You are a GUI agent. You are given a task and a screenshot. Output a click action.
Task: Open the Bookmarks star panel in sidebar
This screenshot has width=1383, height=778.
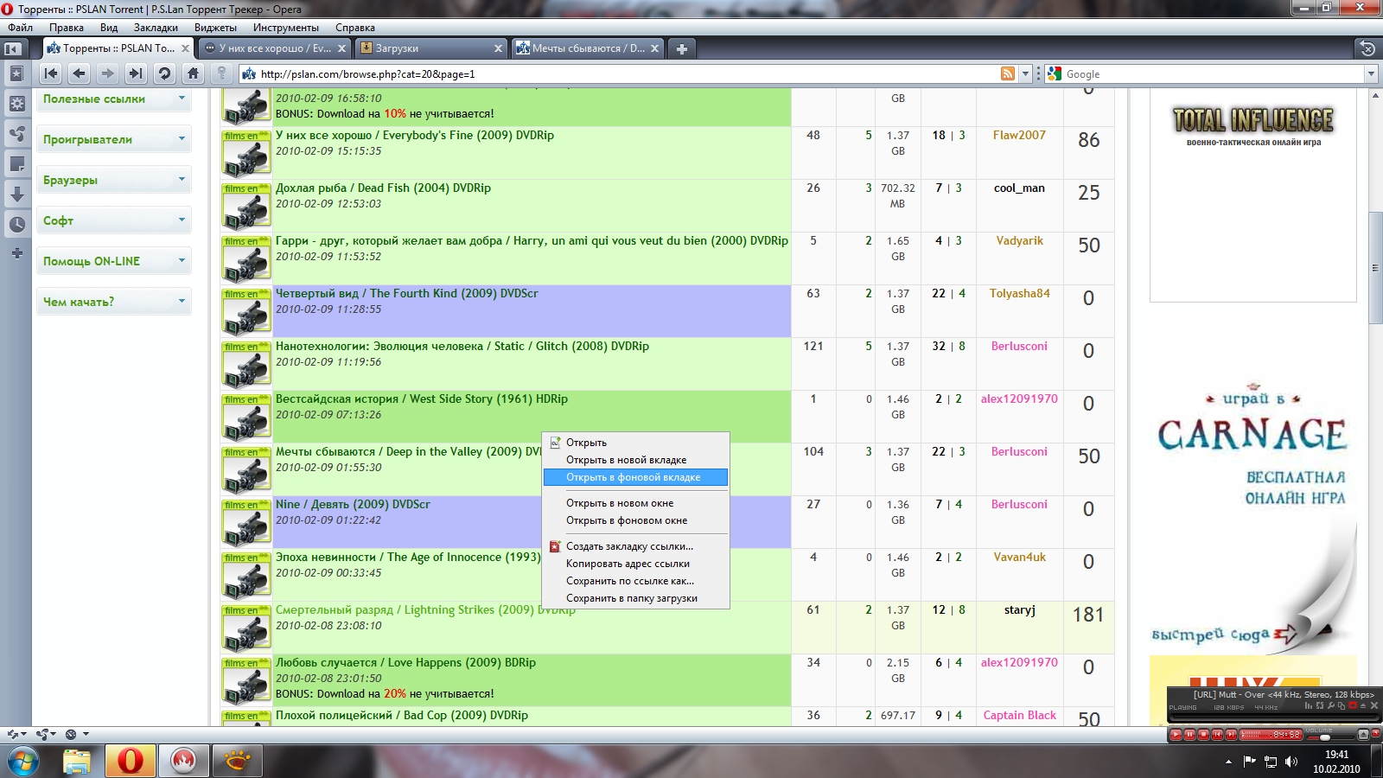[x=16, y=73]
